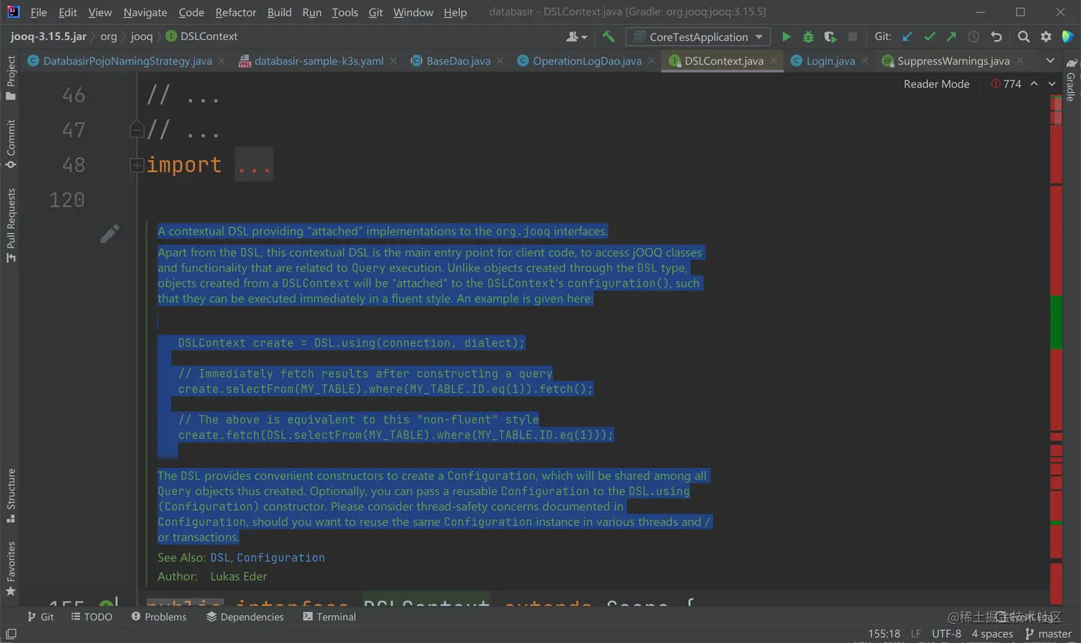This screenshot has height=643, width=1081.
Task: Change line separator LF in status bar
Action: [x=916, y=634]
